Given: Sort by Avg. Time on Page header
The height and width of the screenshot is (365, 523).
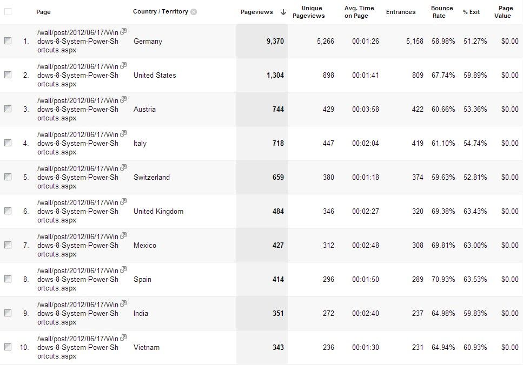Looking at the screenshot, I should tap(359, 12).
